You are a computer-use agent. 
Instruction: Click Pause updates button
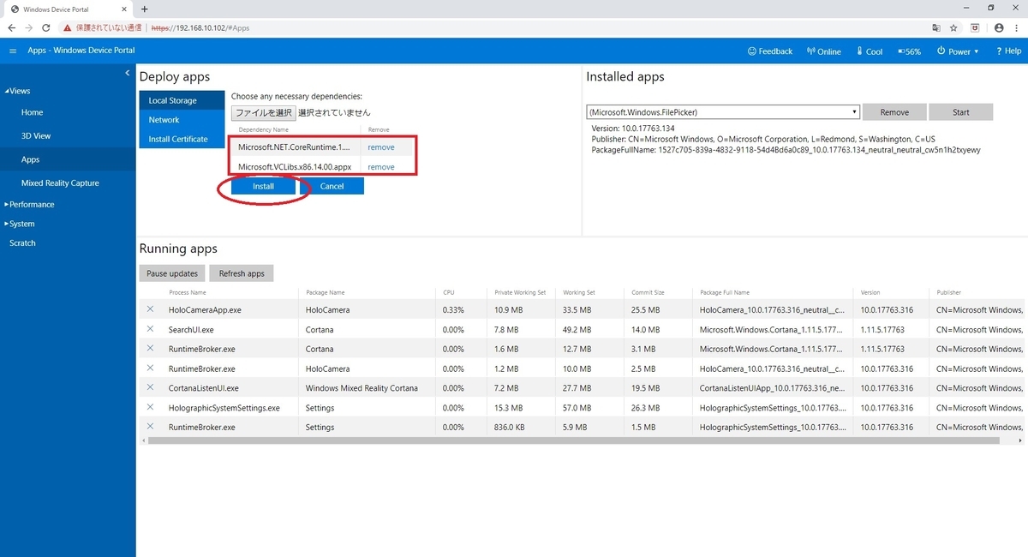pyautogui.click(x=172, y=273)
